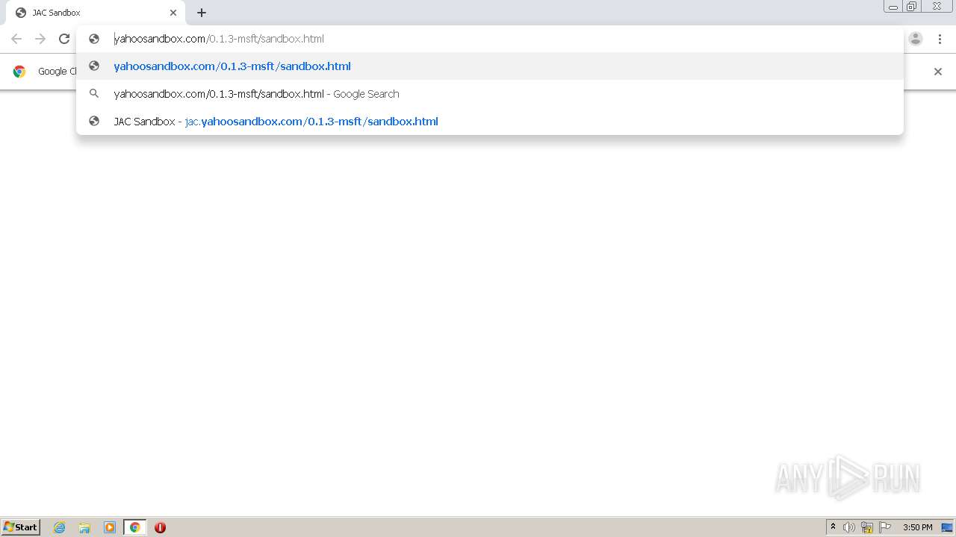Image resolution: width=956 pixels, height=537 pixels.
Task: Dismiss the Google Chrome infobar
Action: (x=938, y=72)
